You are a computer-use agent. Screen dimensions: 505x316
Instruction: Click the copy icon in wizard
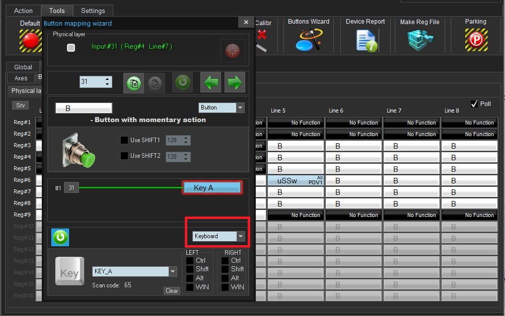click(x=133, y=83)
